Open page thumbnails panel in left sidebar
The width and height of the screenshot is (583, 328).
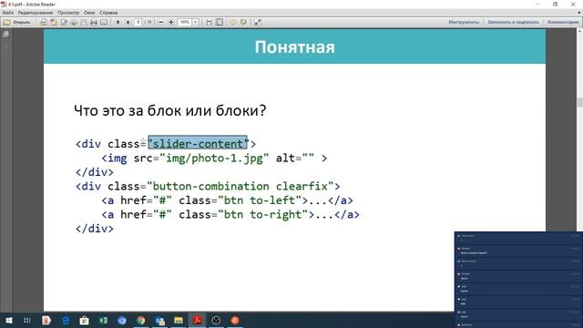point(5,35)
